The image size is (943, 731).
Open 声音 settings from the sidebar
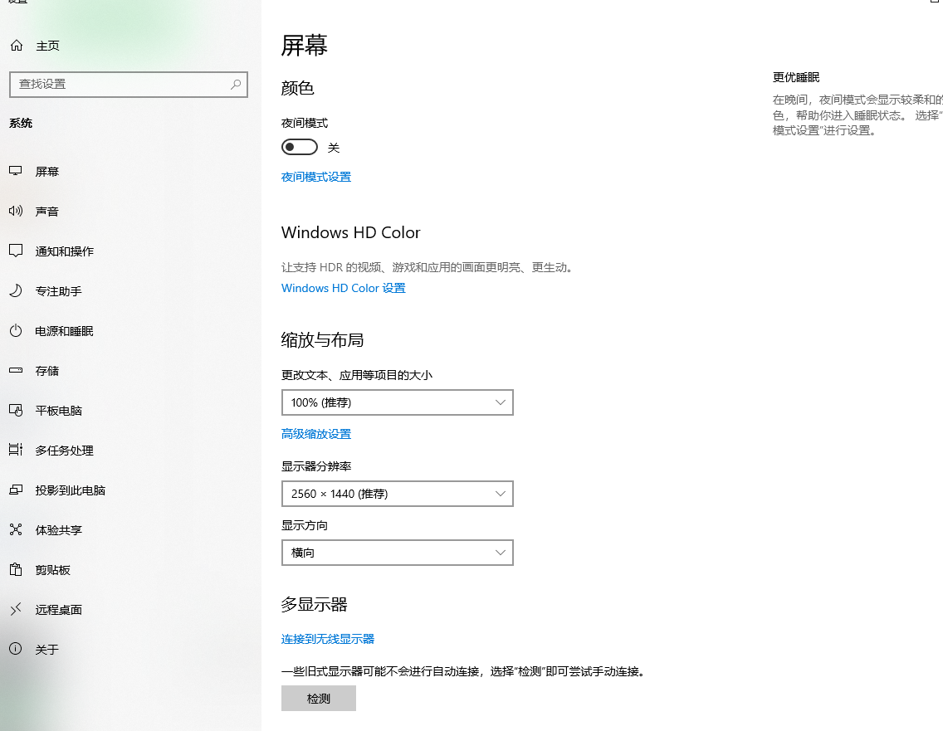[x=47, y=211]
